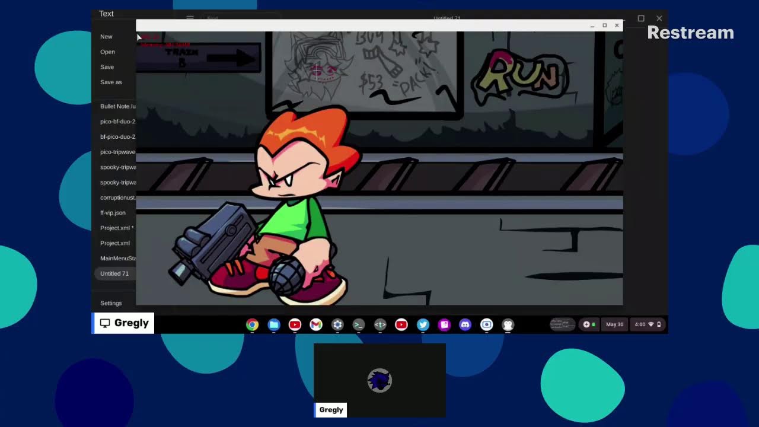Close the game window
759x427 pixels.
617,26
